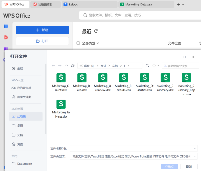Screen dimensions: 201x171
Task: Click the 取消 cancel button
Action: pyautogui.click(x=189, y=166)
